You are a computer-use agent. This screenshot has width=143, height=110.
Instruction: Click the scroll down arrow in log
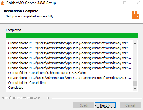(x=135, y=89)
